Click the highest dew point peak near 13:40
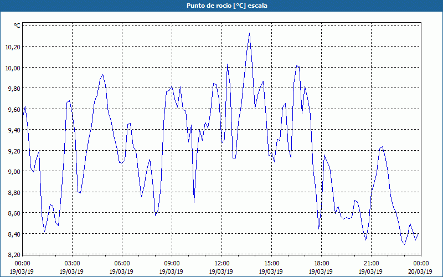 (x=249, y=33)
